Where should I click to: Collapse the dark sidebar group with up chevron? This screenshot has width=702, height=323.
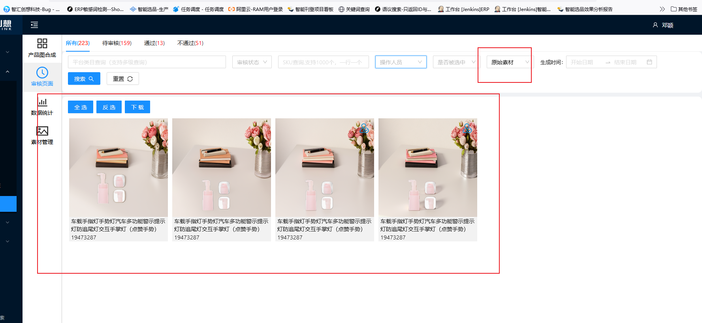[8, 72]
